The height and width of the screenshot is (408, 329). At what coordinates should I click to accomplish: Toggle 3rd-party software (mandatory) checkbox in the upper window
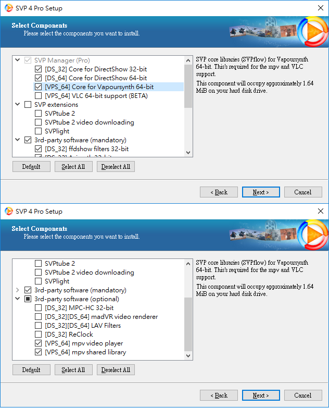[28, 140]
